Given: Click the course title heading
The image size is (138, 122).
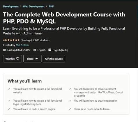Looking at the screenshot, I should [x=64, y=18].
